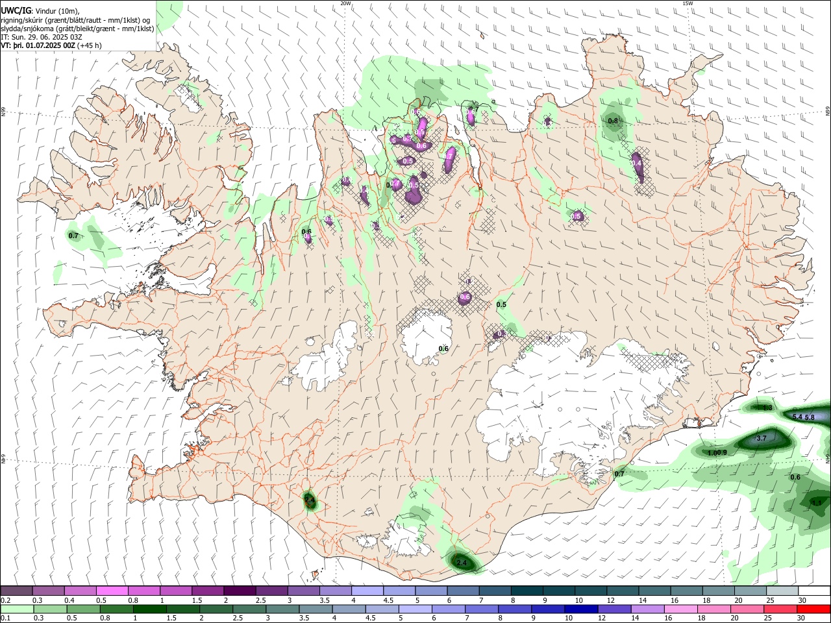Click the 0.1 tick on the rain scale
This screenshot has height=623, width=831.
tap(5, 618)
